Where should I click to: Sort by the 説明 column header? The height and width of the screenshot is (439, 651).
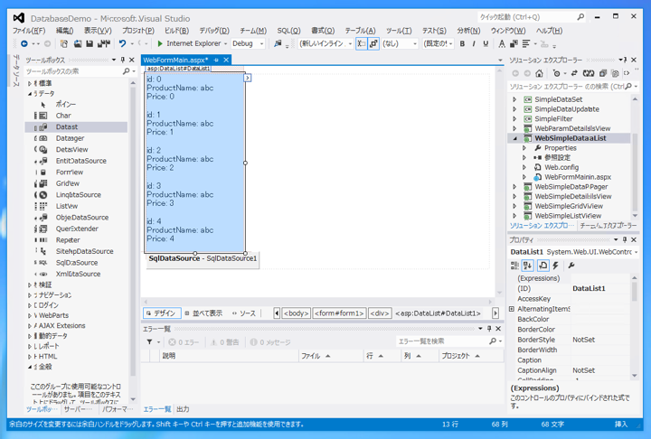tap(229, 356)
